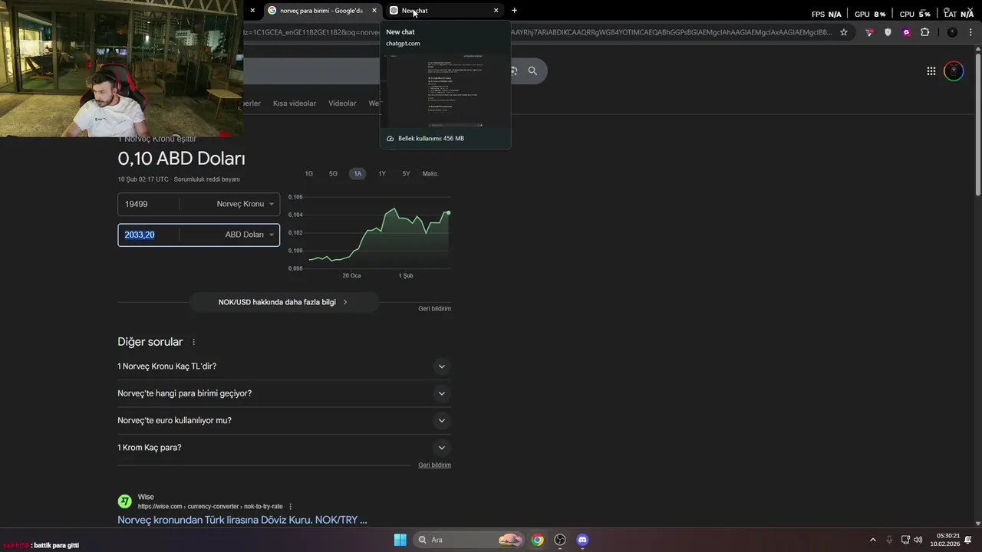The width and height of the screenshot is (982, 552).
Task: Open the Google account avatar
Action: [954, 71]
